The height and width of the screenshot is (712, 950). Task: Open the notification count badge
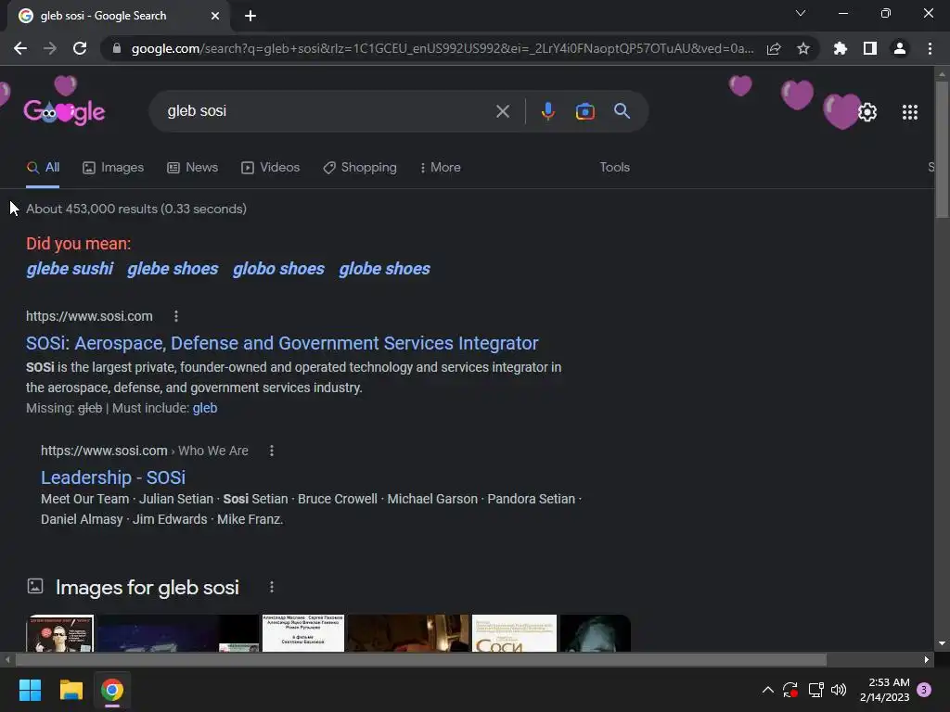click(924, 690)
